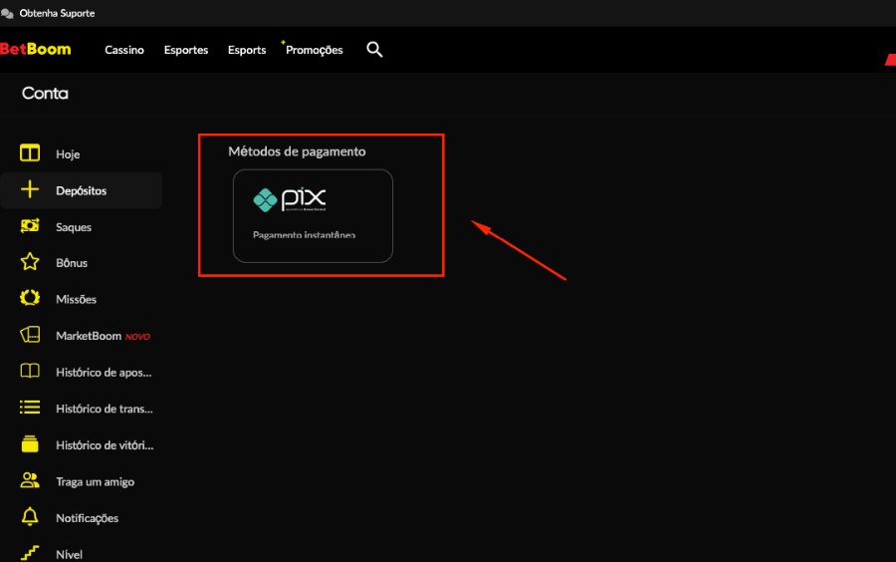Open Histórico de apos... entry
The width and height of the screenshot is (896, 562).
pyautogui.click(x=104, y=373)
